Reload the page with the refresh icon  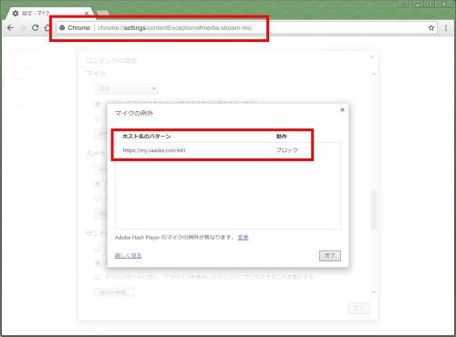36,28
